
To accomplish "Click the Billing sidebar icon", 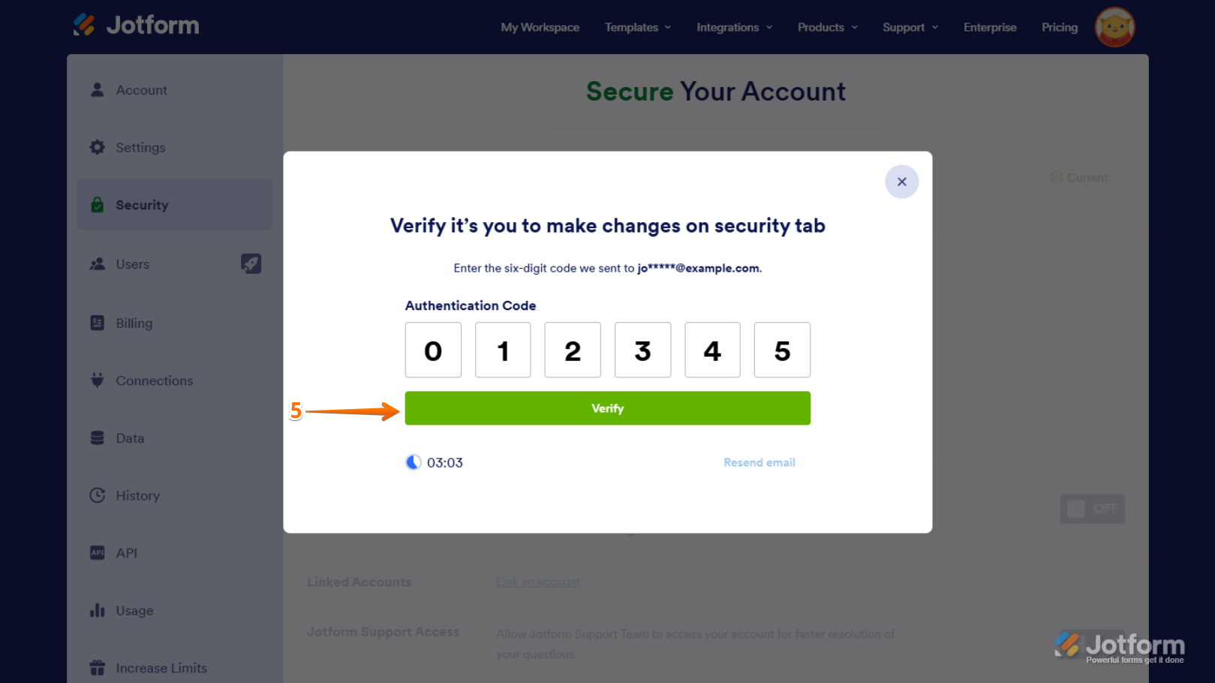I will (98, 323).
